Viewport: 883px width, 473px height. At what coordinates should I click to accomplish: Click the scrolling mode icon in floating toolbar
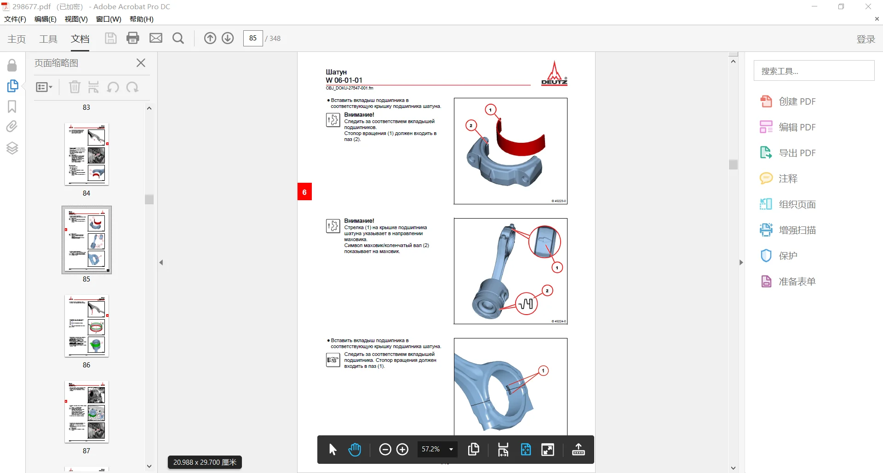pos(503,450)
